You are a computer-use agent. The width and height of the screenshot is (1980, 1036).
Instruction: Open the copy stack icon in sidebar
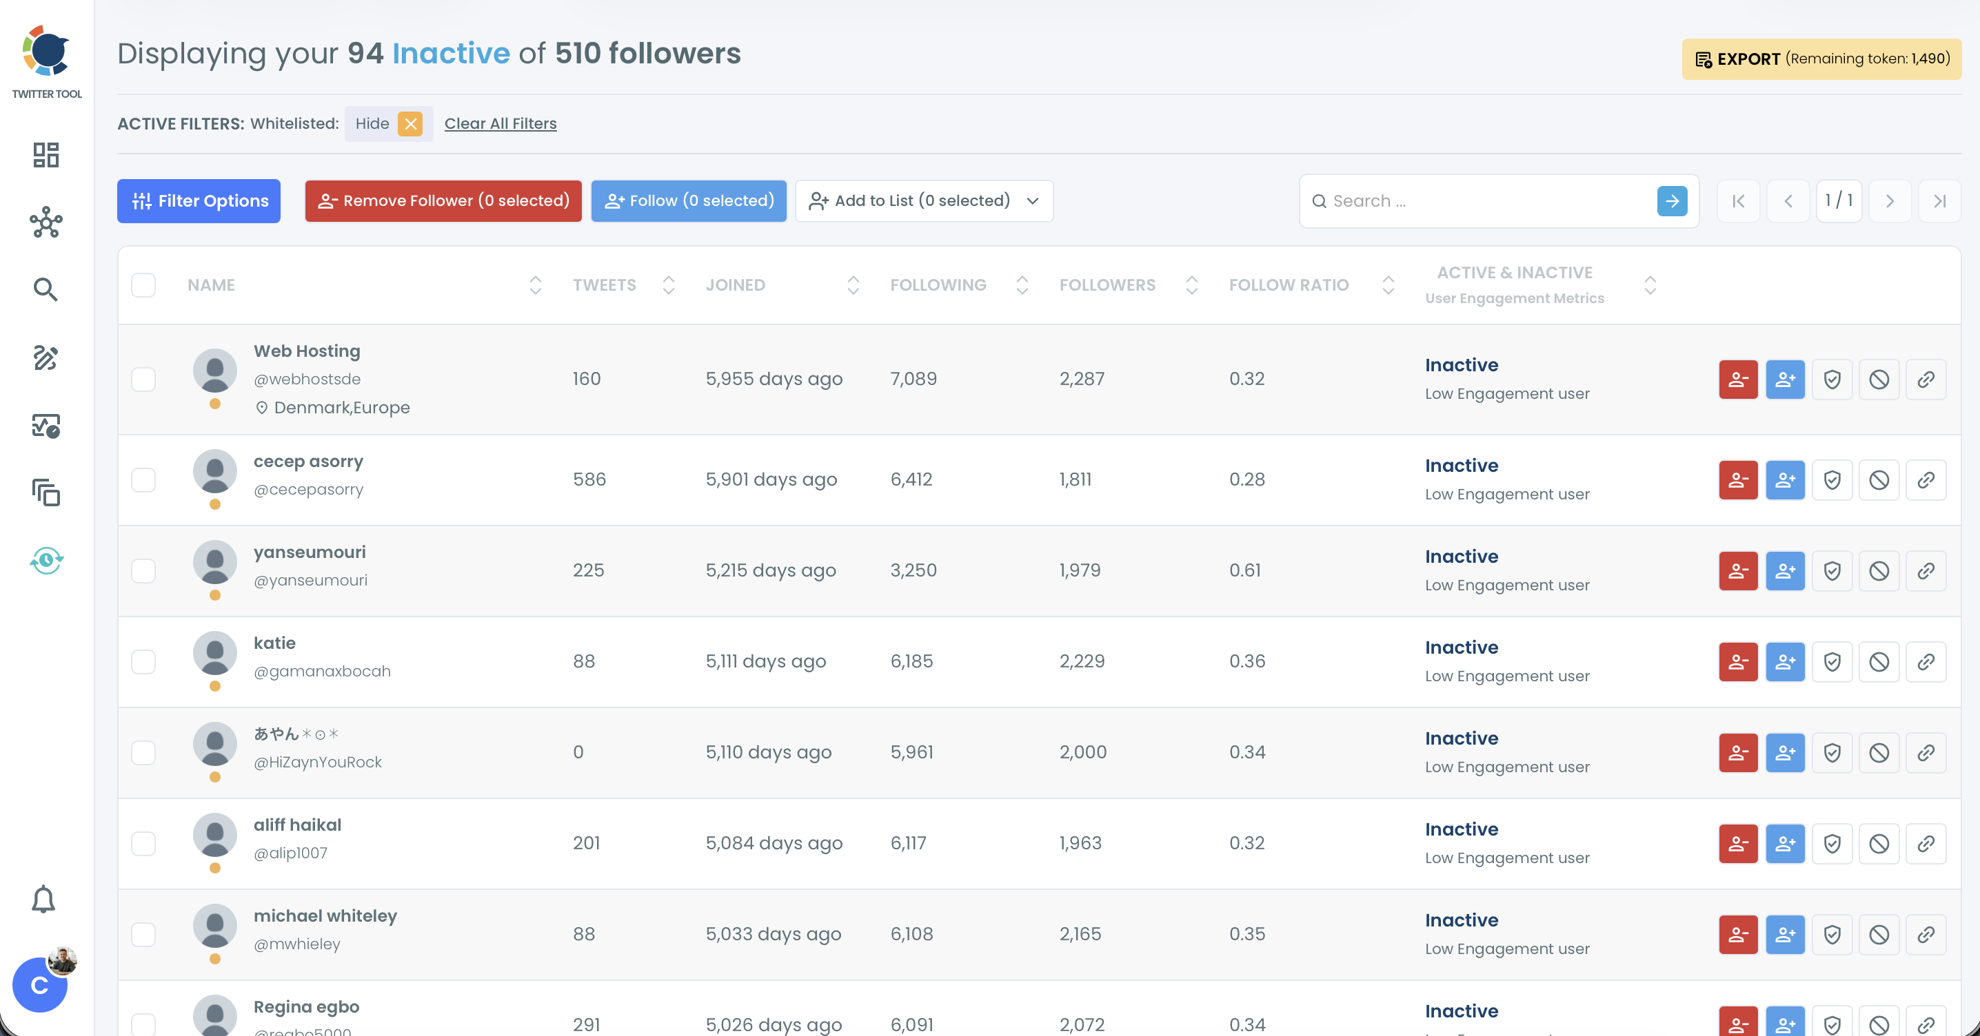[x=46, y=493]
